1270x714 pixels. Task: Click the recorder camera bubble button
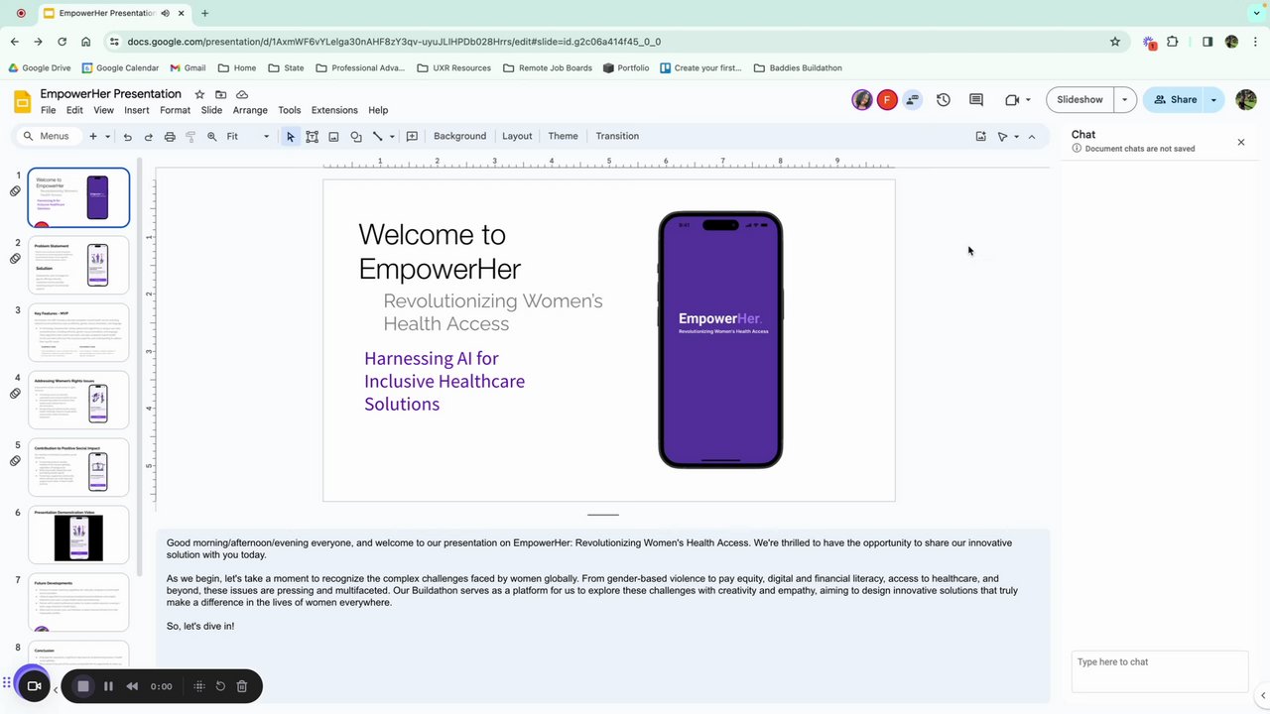tap(34, 686)
